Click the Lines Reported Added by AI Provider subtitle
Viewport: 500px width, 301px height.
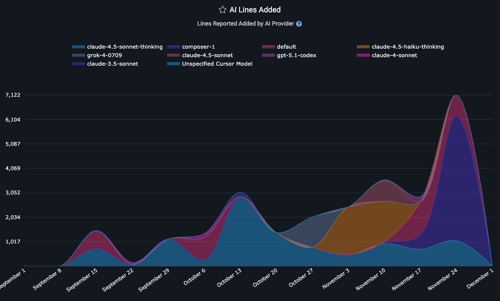point(246,24)
